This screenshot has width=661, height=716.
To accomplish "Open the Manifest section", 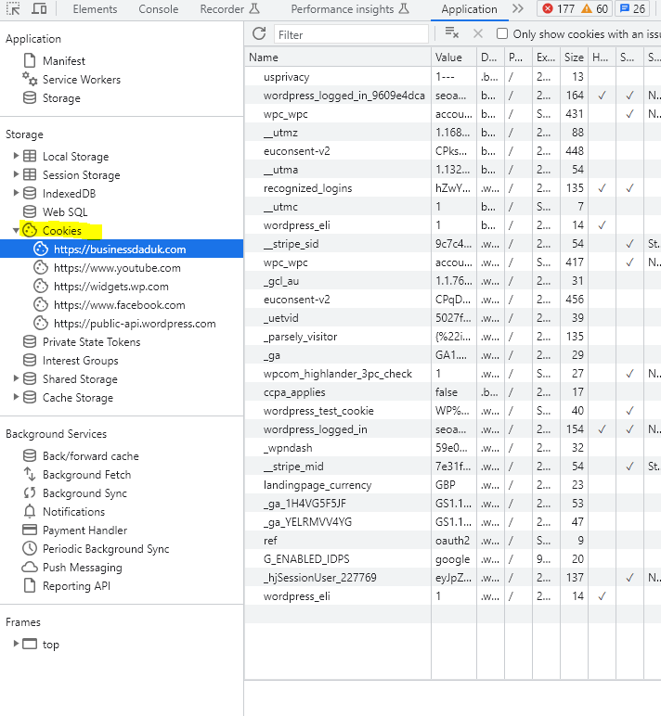I will coord(63,61).
